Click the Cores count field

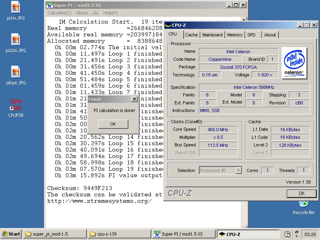(x=267, y=170)
